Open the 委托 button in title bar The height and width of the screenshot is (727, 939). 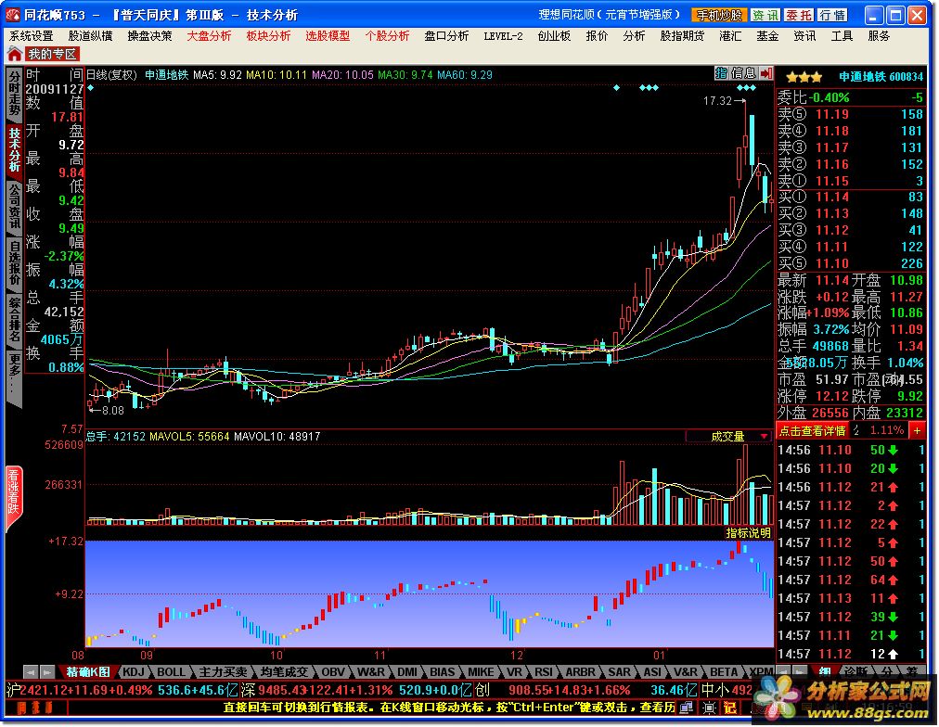799,15
